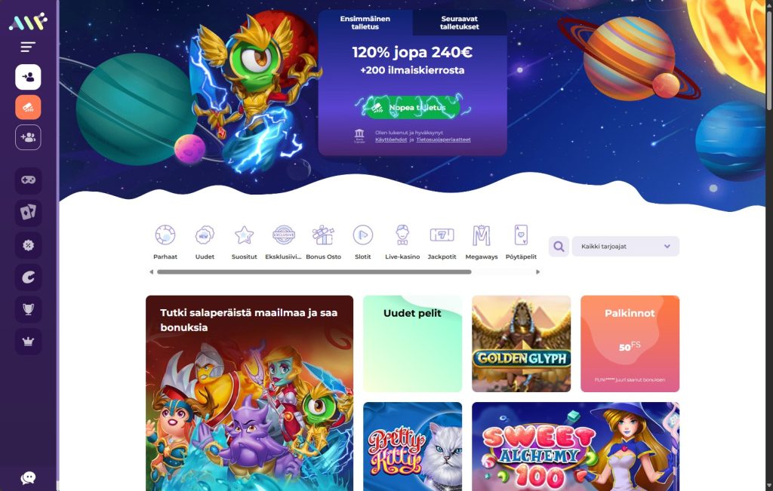The height and width of the screenshot is (491, 773).
Task: Click the category scrollbar left arrow
Action: 151,272
